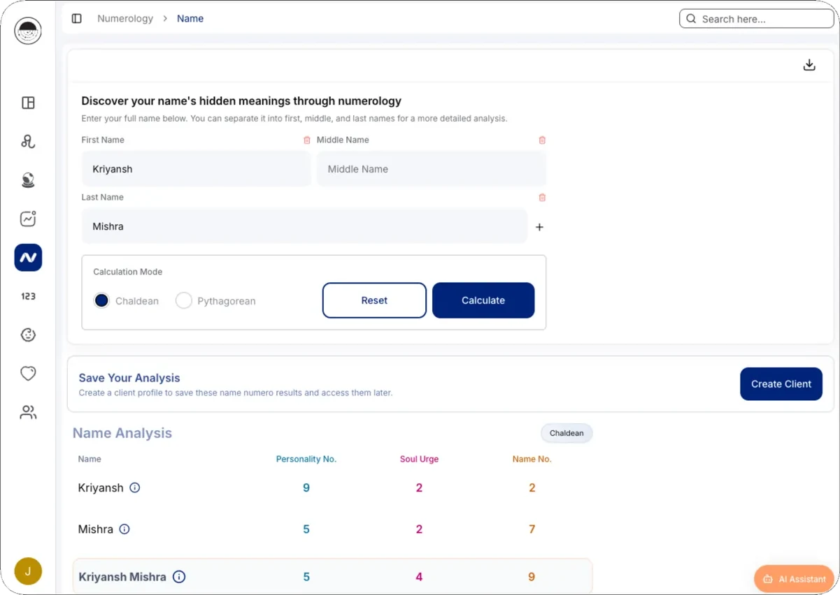This screenshot has width=840, height=595.
Task: Remove the Middle Name field
Action: [542, 140]
